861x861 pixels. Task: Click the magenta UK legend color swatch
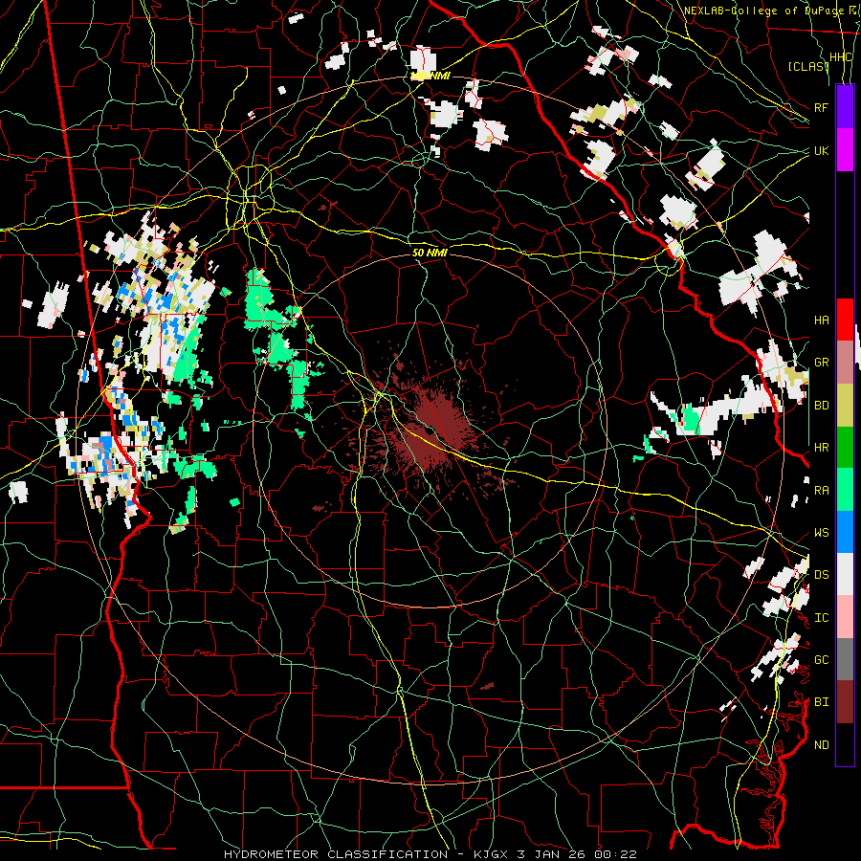click(x=845, y=150)
